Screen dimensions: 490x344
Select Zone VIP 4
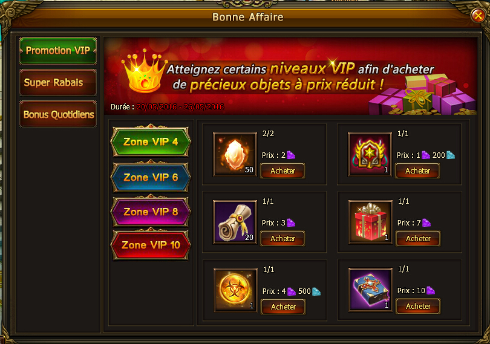click(151, 141)
